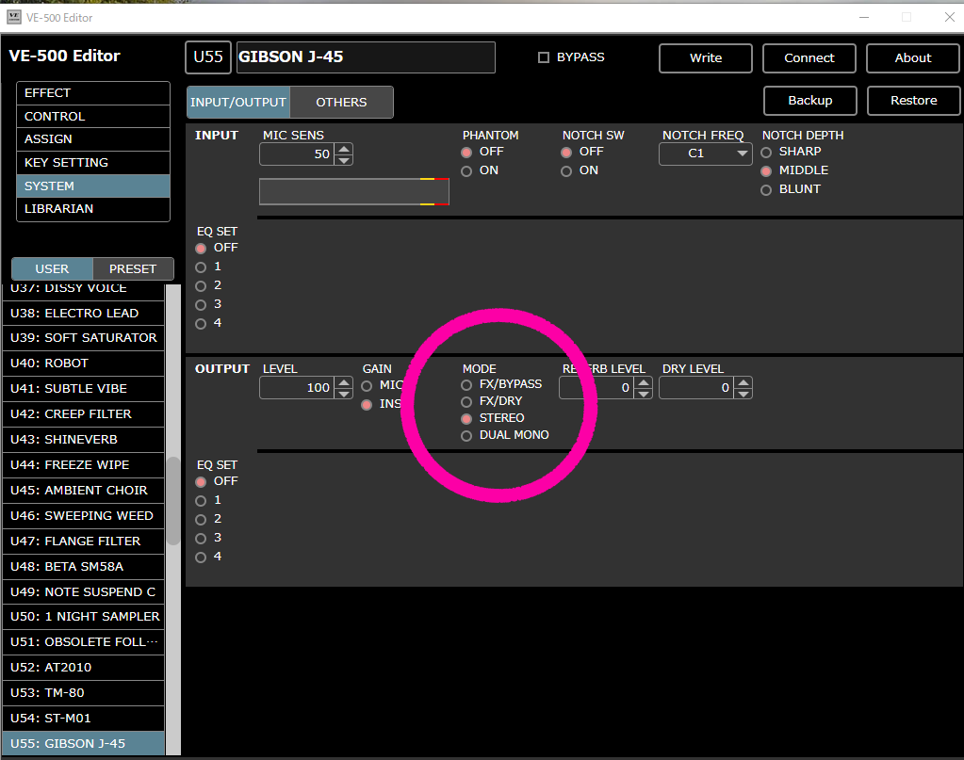Select patch U52: AT2010

coord(83,667)
